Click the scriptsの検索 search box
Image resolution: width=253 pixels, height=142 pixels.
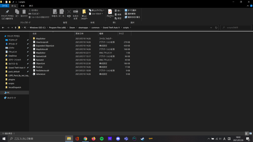(x=236, y=28)
